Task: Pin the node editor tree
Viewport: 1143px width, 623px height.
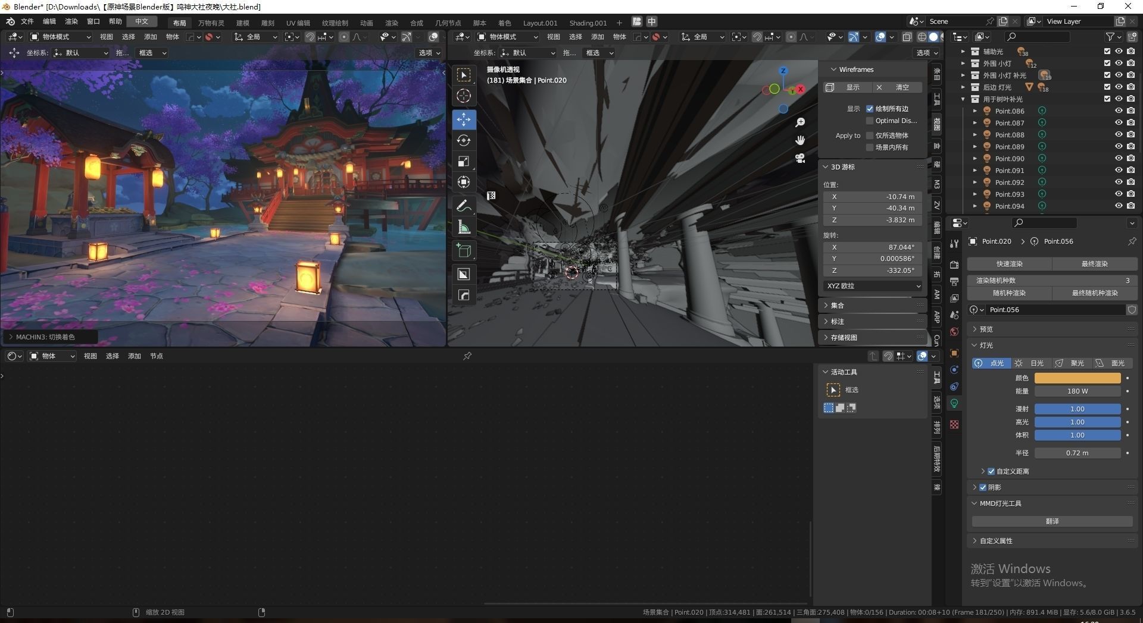Action: click(467, 356)
